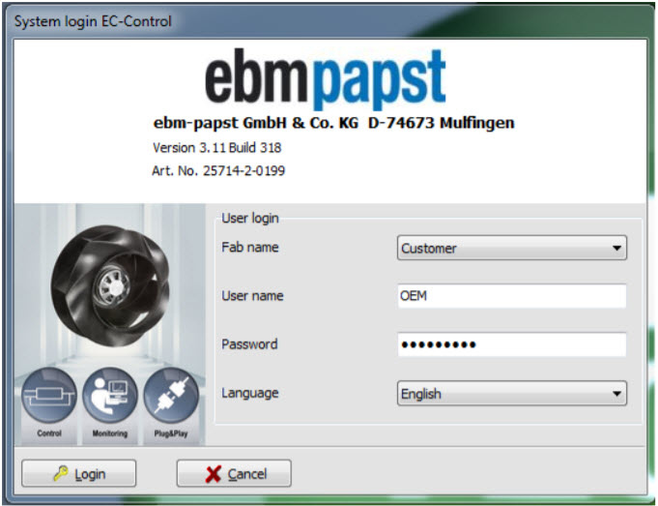Open the Fab name dropdown
Viewport: 658px width, 506px height.
point(511,248)
